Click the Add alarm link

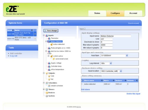pos(86,89)
